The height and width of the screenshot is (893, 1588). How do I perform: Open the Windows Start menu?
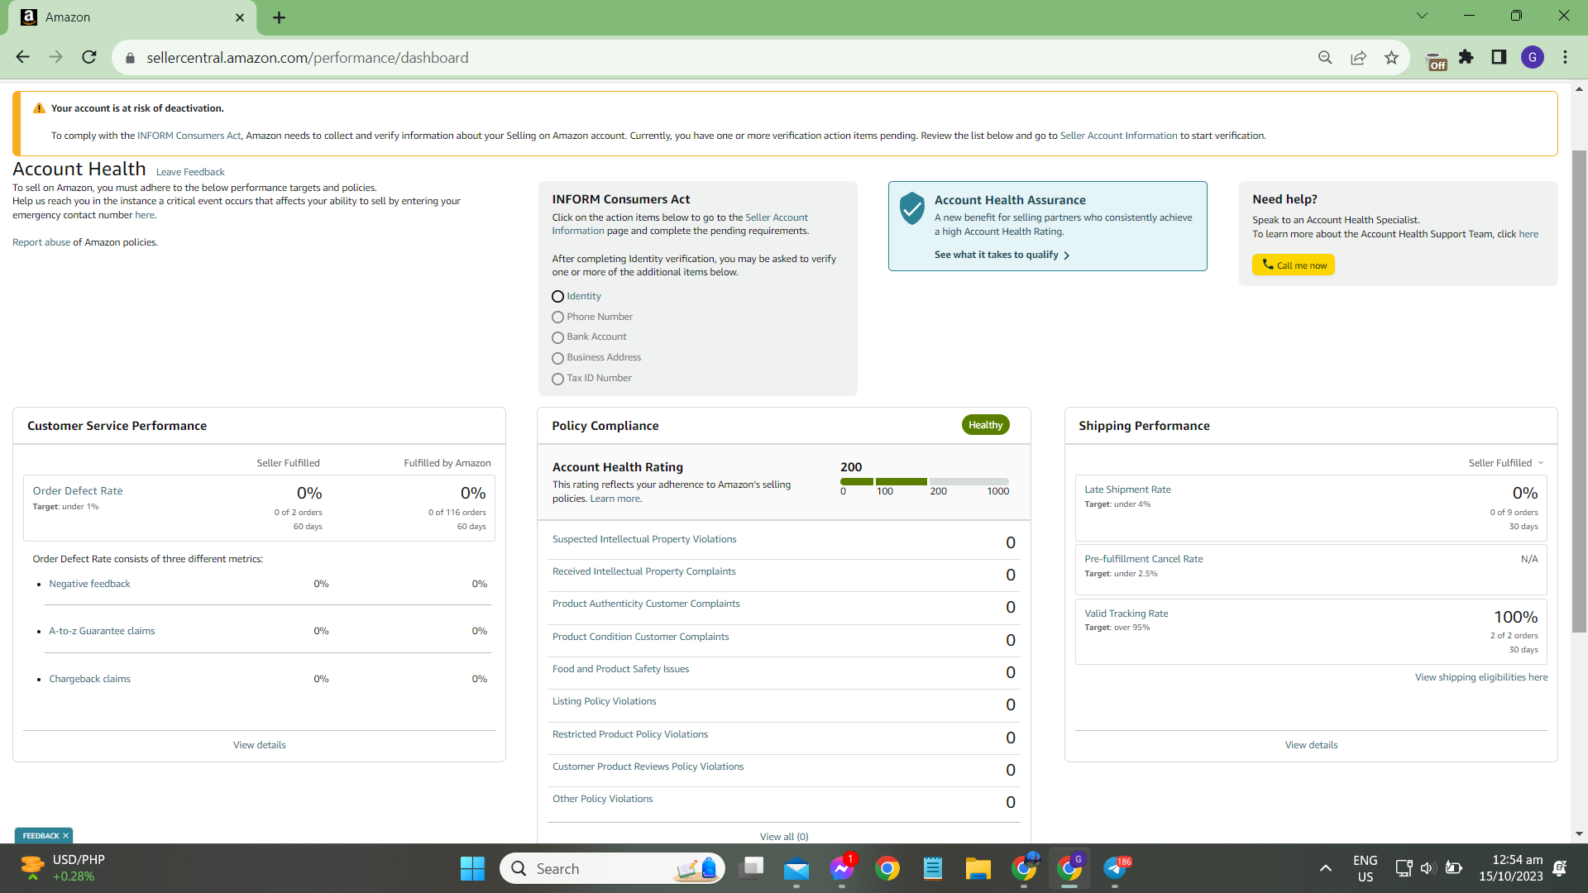tap(472, 868)
